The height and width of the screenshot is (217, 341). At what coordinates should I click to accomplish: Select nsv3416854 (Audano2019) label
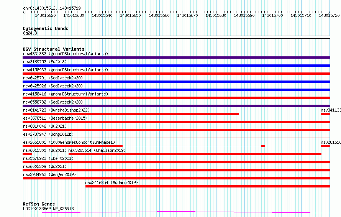coord(111,182)
